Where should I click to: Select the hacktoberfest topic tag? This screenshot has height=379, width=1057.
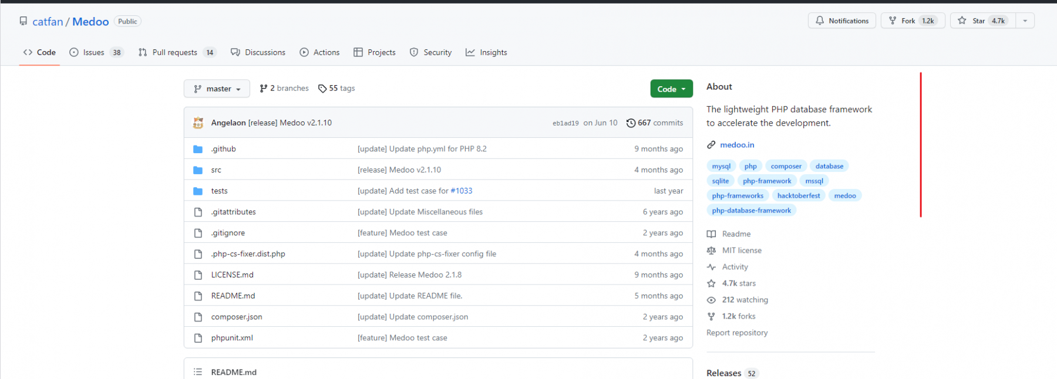799,195
